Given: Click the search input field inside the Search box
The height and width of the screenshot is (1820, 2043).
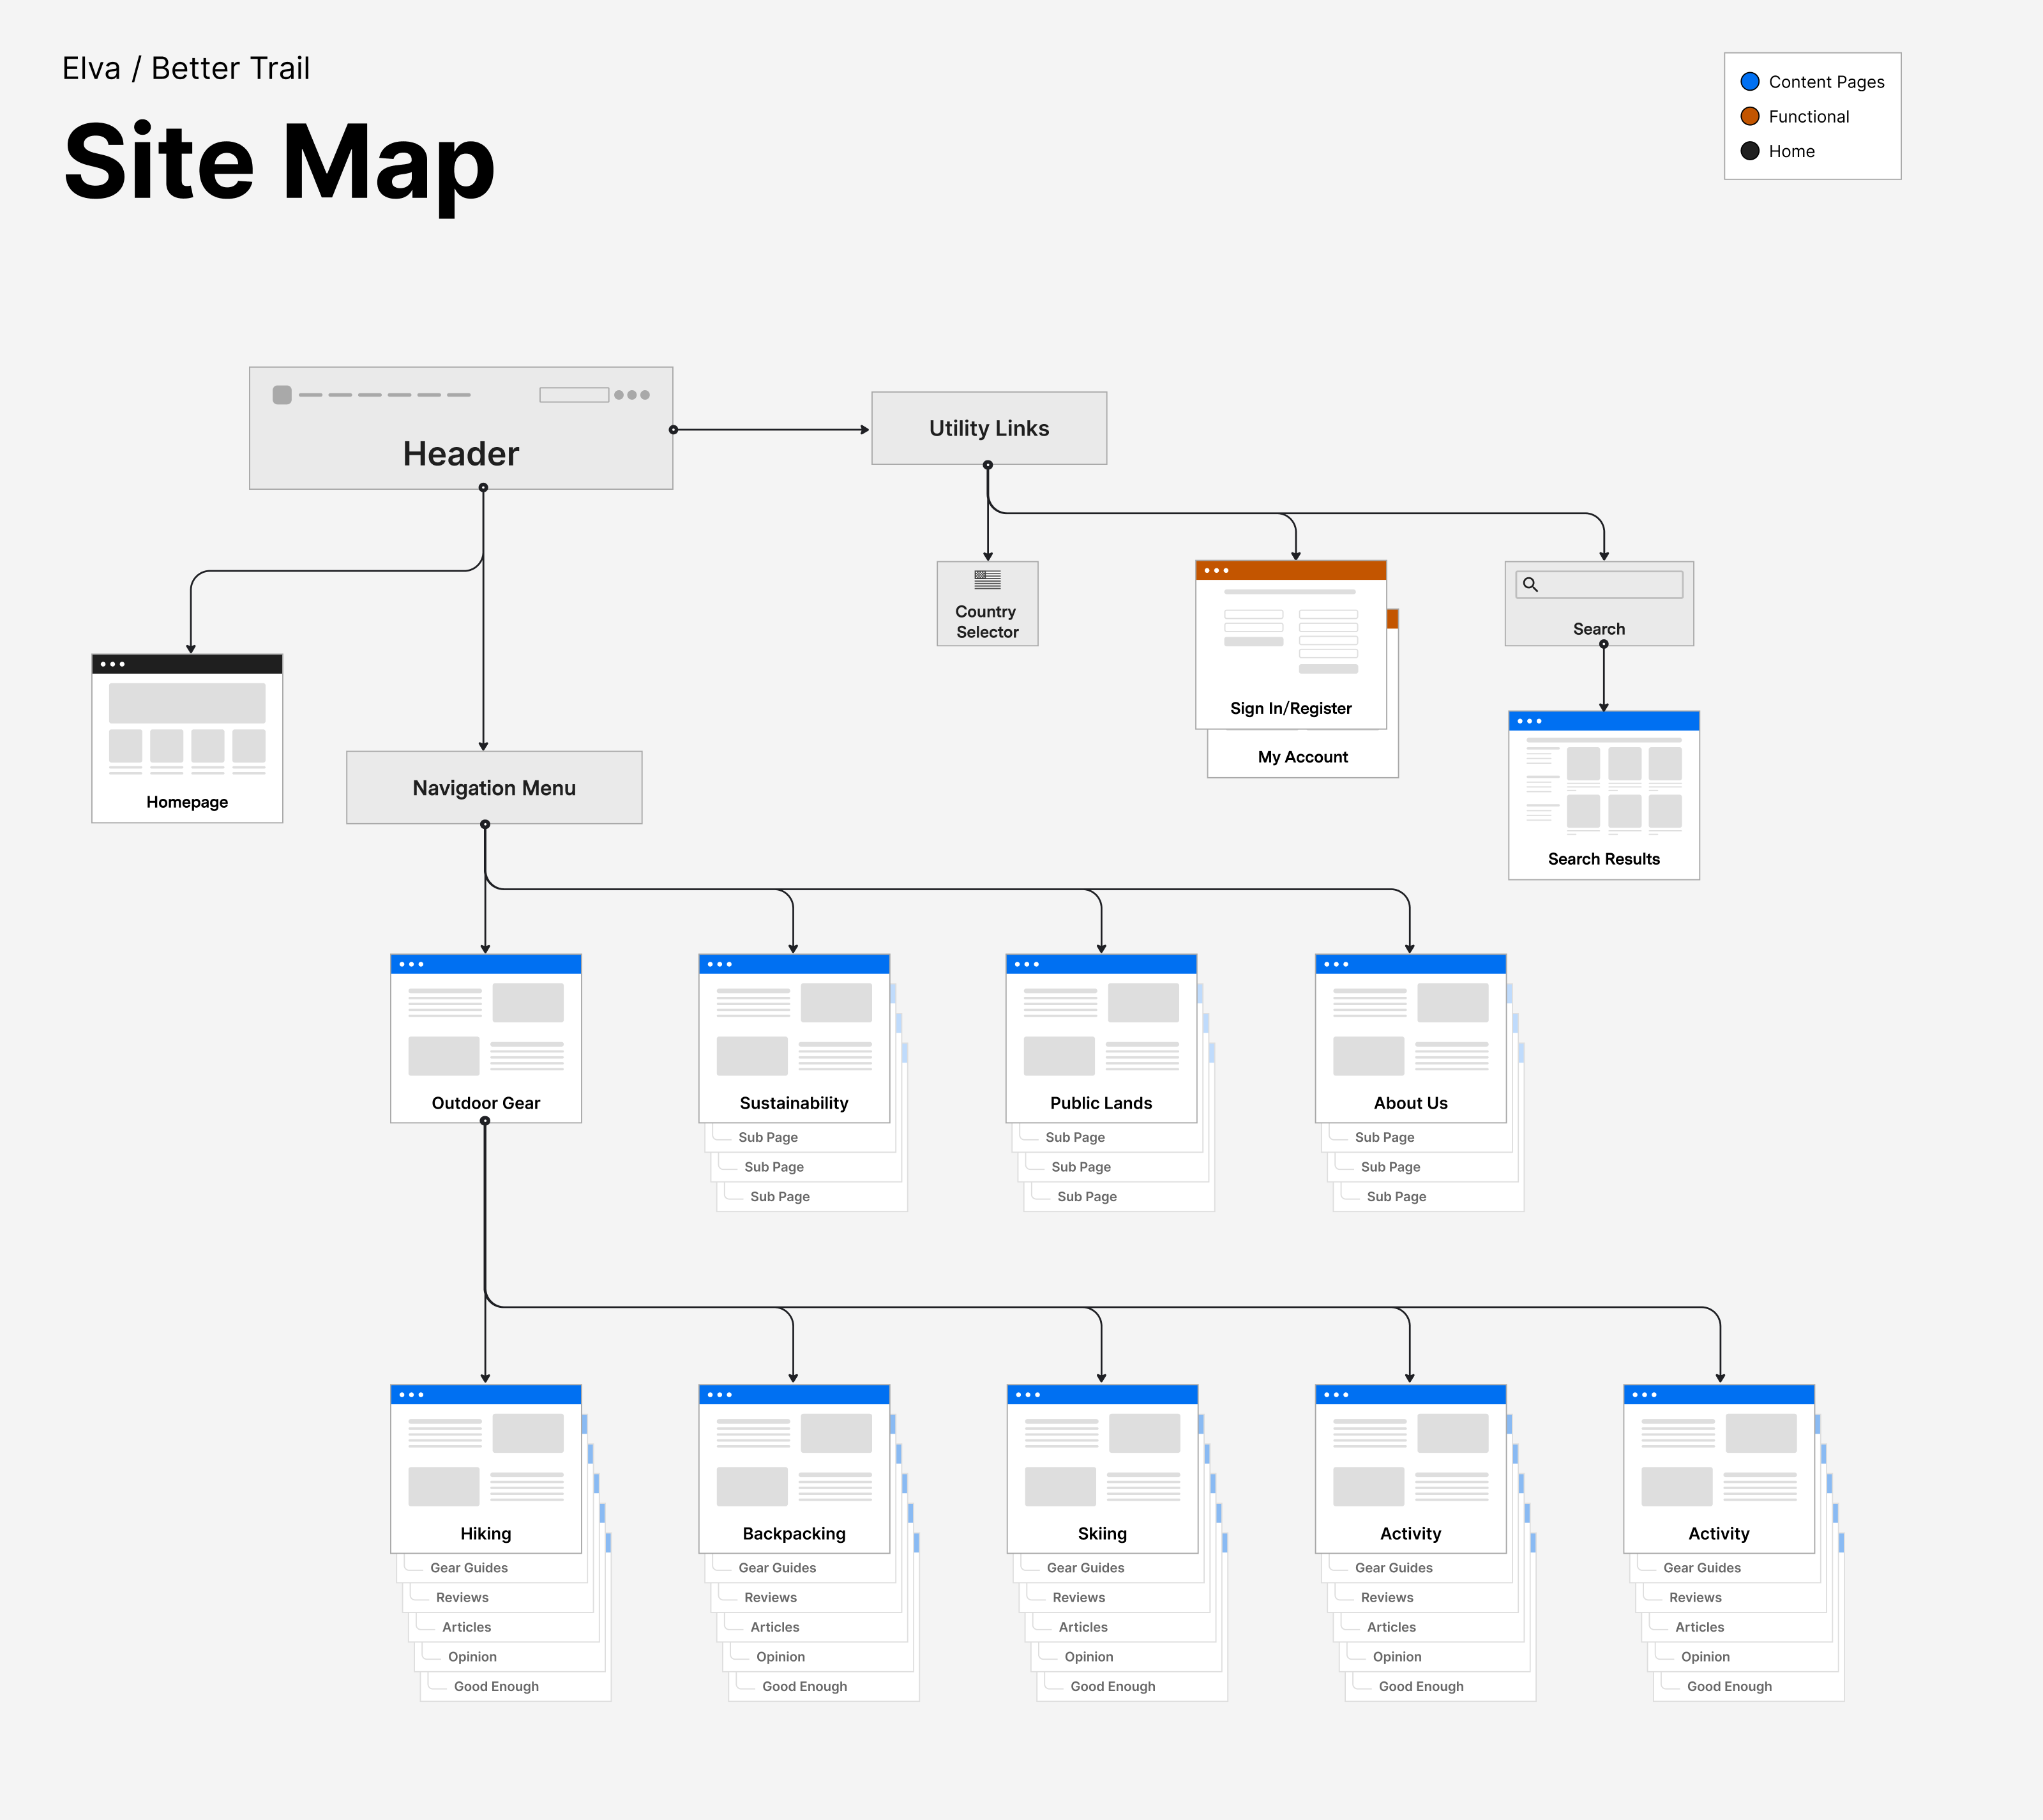Looking at the screenshot, I should 1598,585.
